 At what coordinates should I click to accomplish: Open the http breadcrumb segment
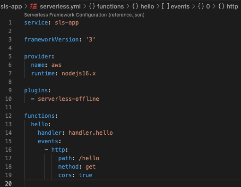coord(232,7)
